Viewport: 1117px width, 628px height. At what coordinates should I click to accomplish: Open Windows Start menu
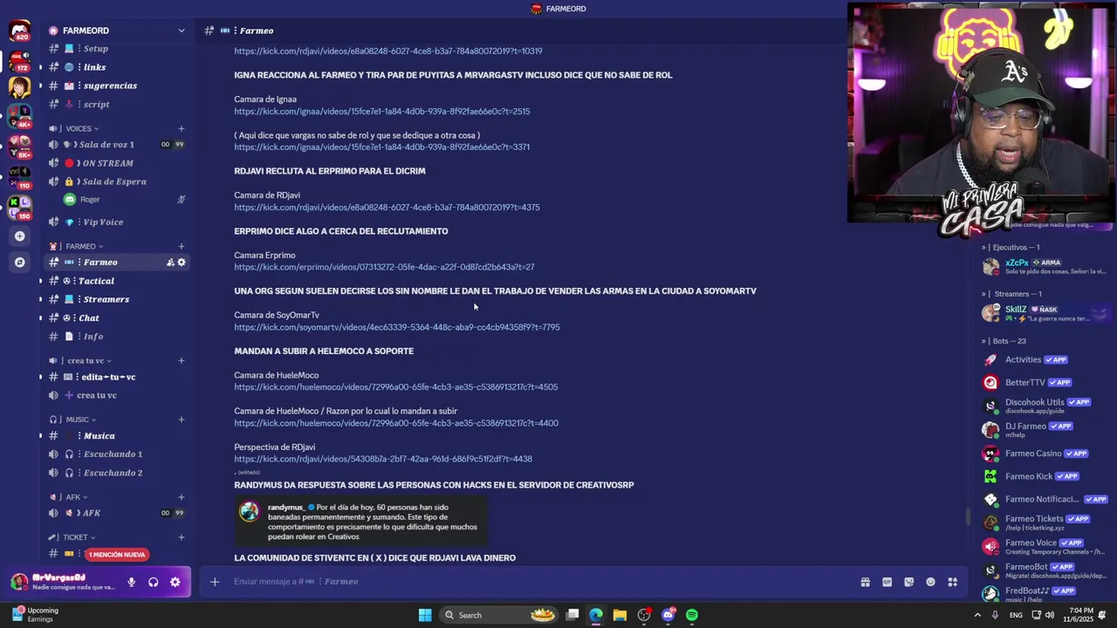425,615
